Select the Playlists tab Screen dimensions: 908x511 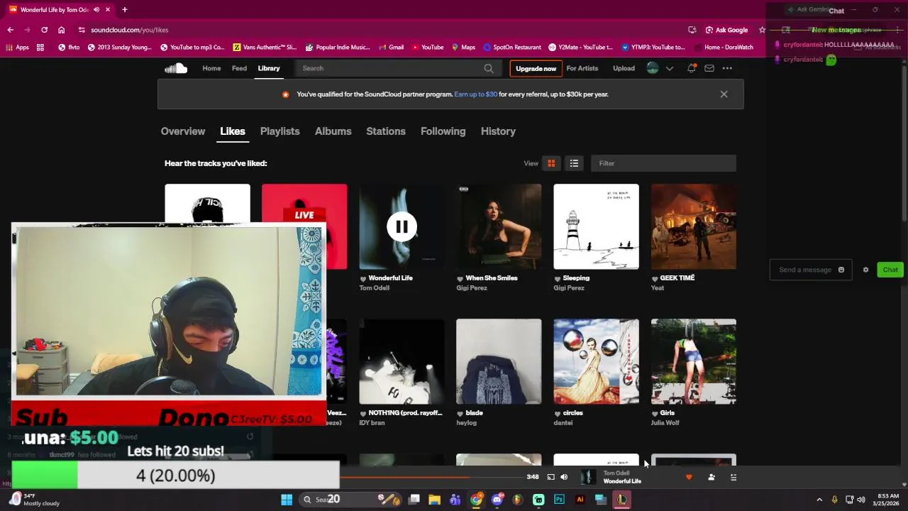[279, 131]
